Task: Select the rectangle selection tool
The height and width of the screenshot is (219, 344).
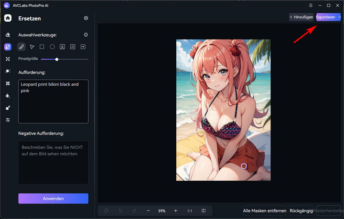Action: [42, 47]
